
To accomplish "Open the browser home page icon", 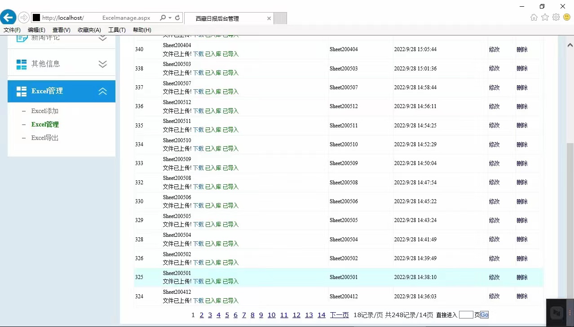I will (x=534, y=17).
